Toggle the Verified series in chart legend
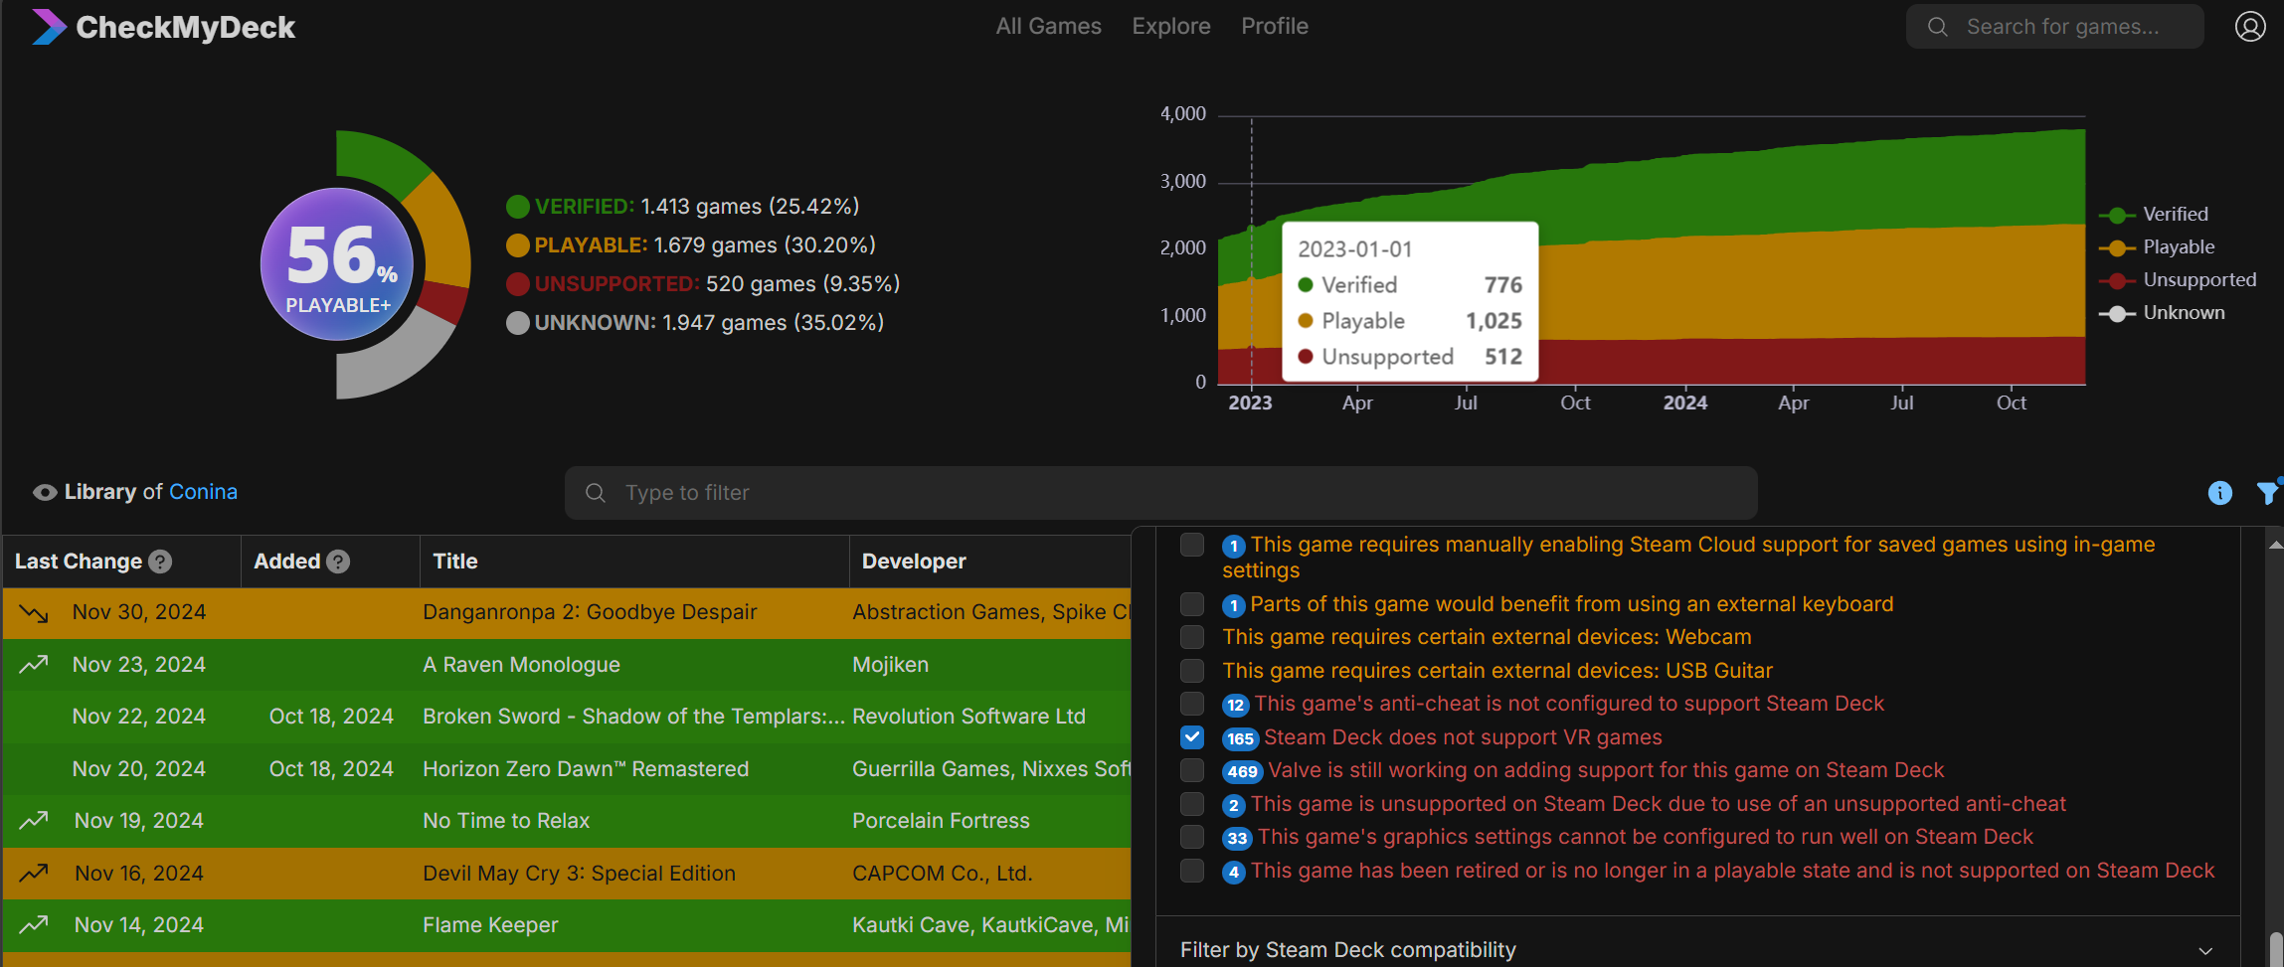Viewport: 2284px width, 967px height. 2154,215
